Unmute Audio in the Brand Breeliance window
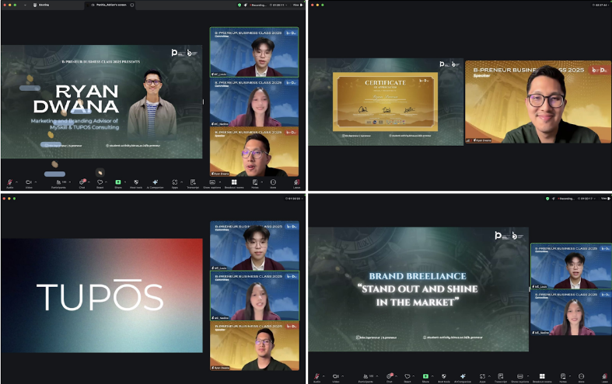This screenshot has width=612, height=384. 316,375
